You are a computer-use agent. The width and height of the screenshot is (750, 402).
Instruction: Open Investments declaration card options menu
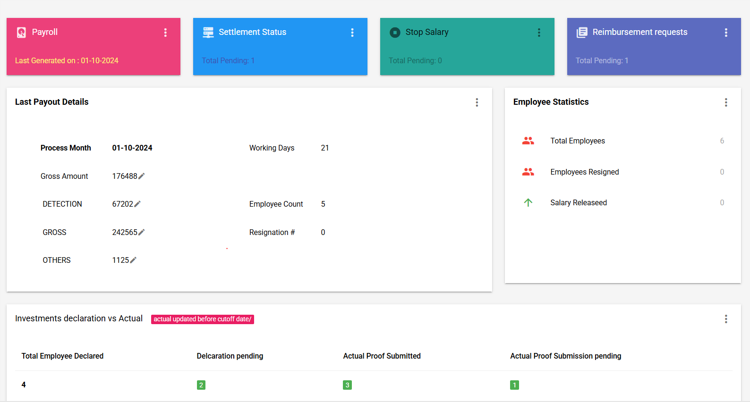point(726,319)
